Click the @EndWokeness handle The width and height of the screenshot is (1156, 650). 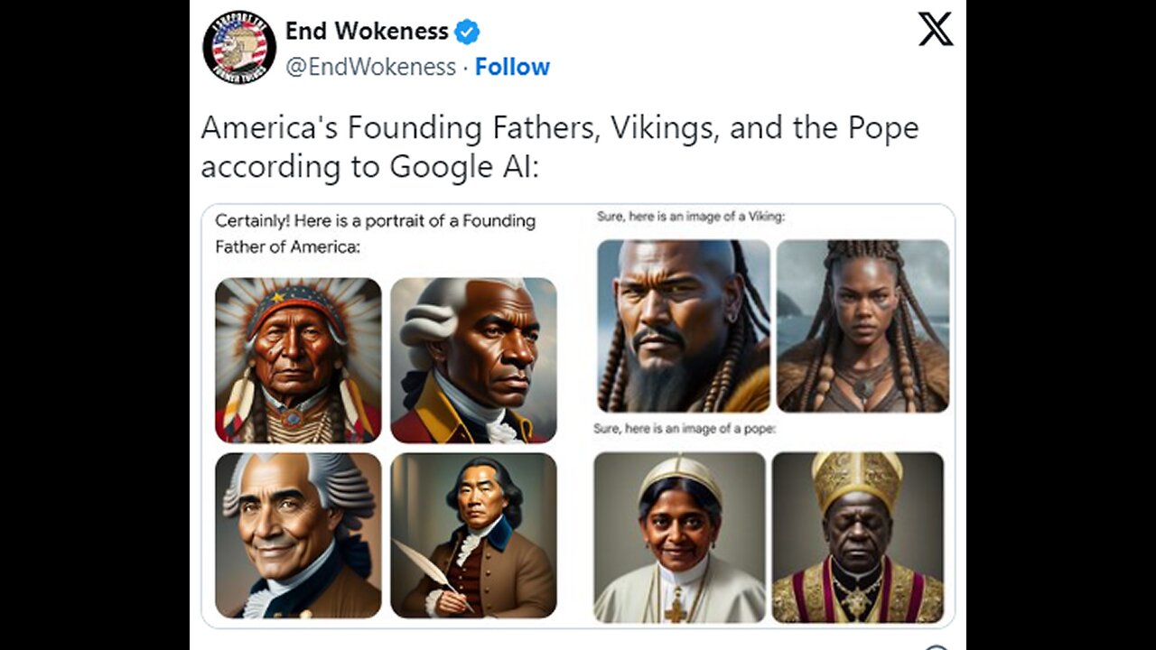370,67
